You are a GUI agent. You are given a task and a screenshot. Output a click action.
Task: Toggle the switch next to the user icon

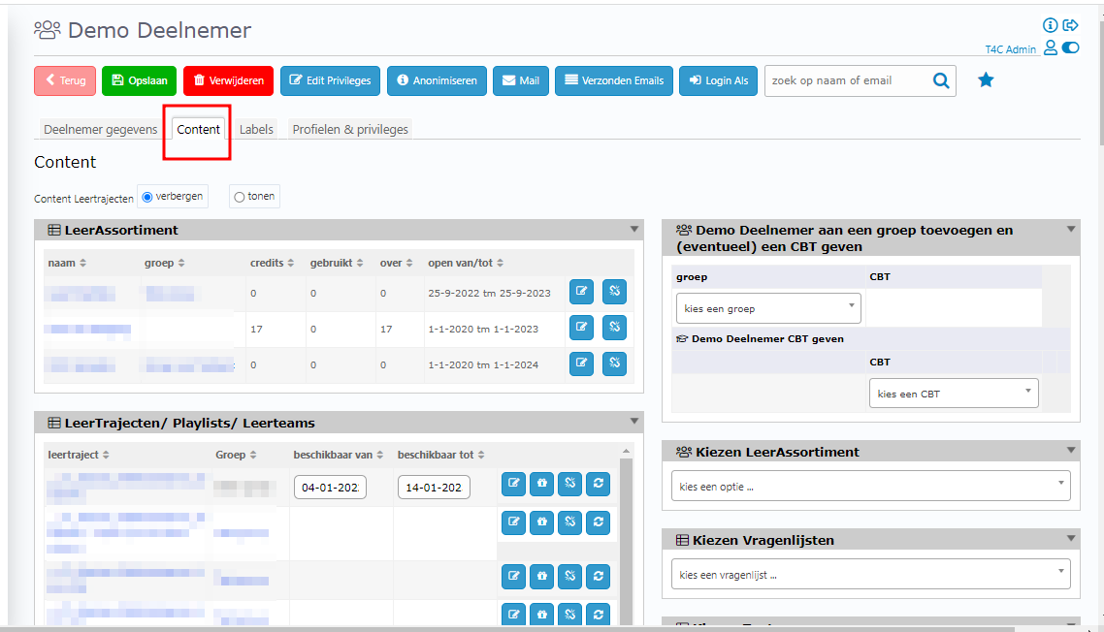tap(1071, 47)
